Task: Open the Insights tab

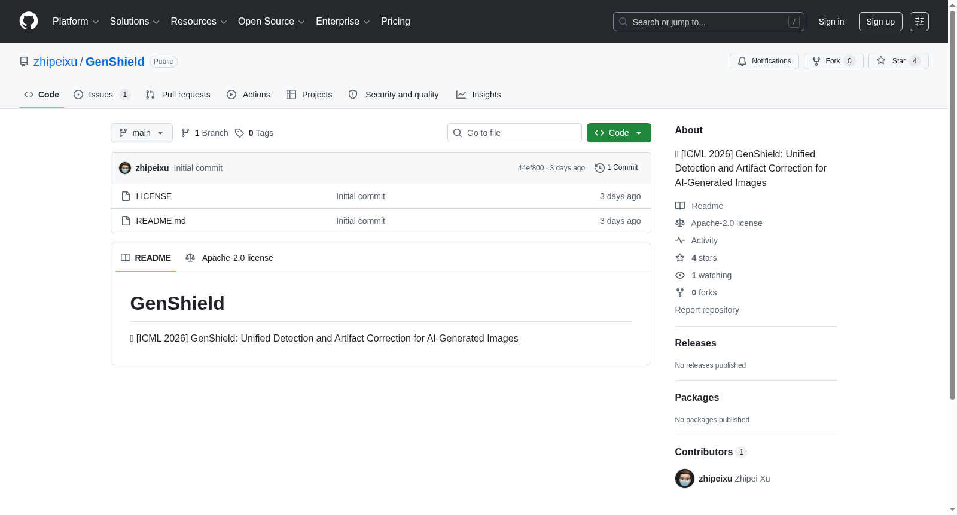Action: pyautogui.click(x=478, y=95)
